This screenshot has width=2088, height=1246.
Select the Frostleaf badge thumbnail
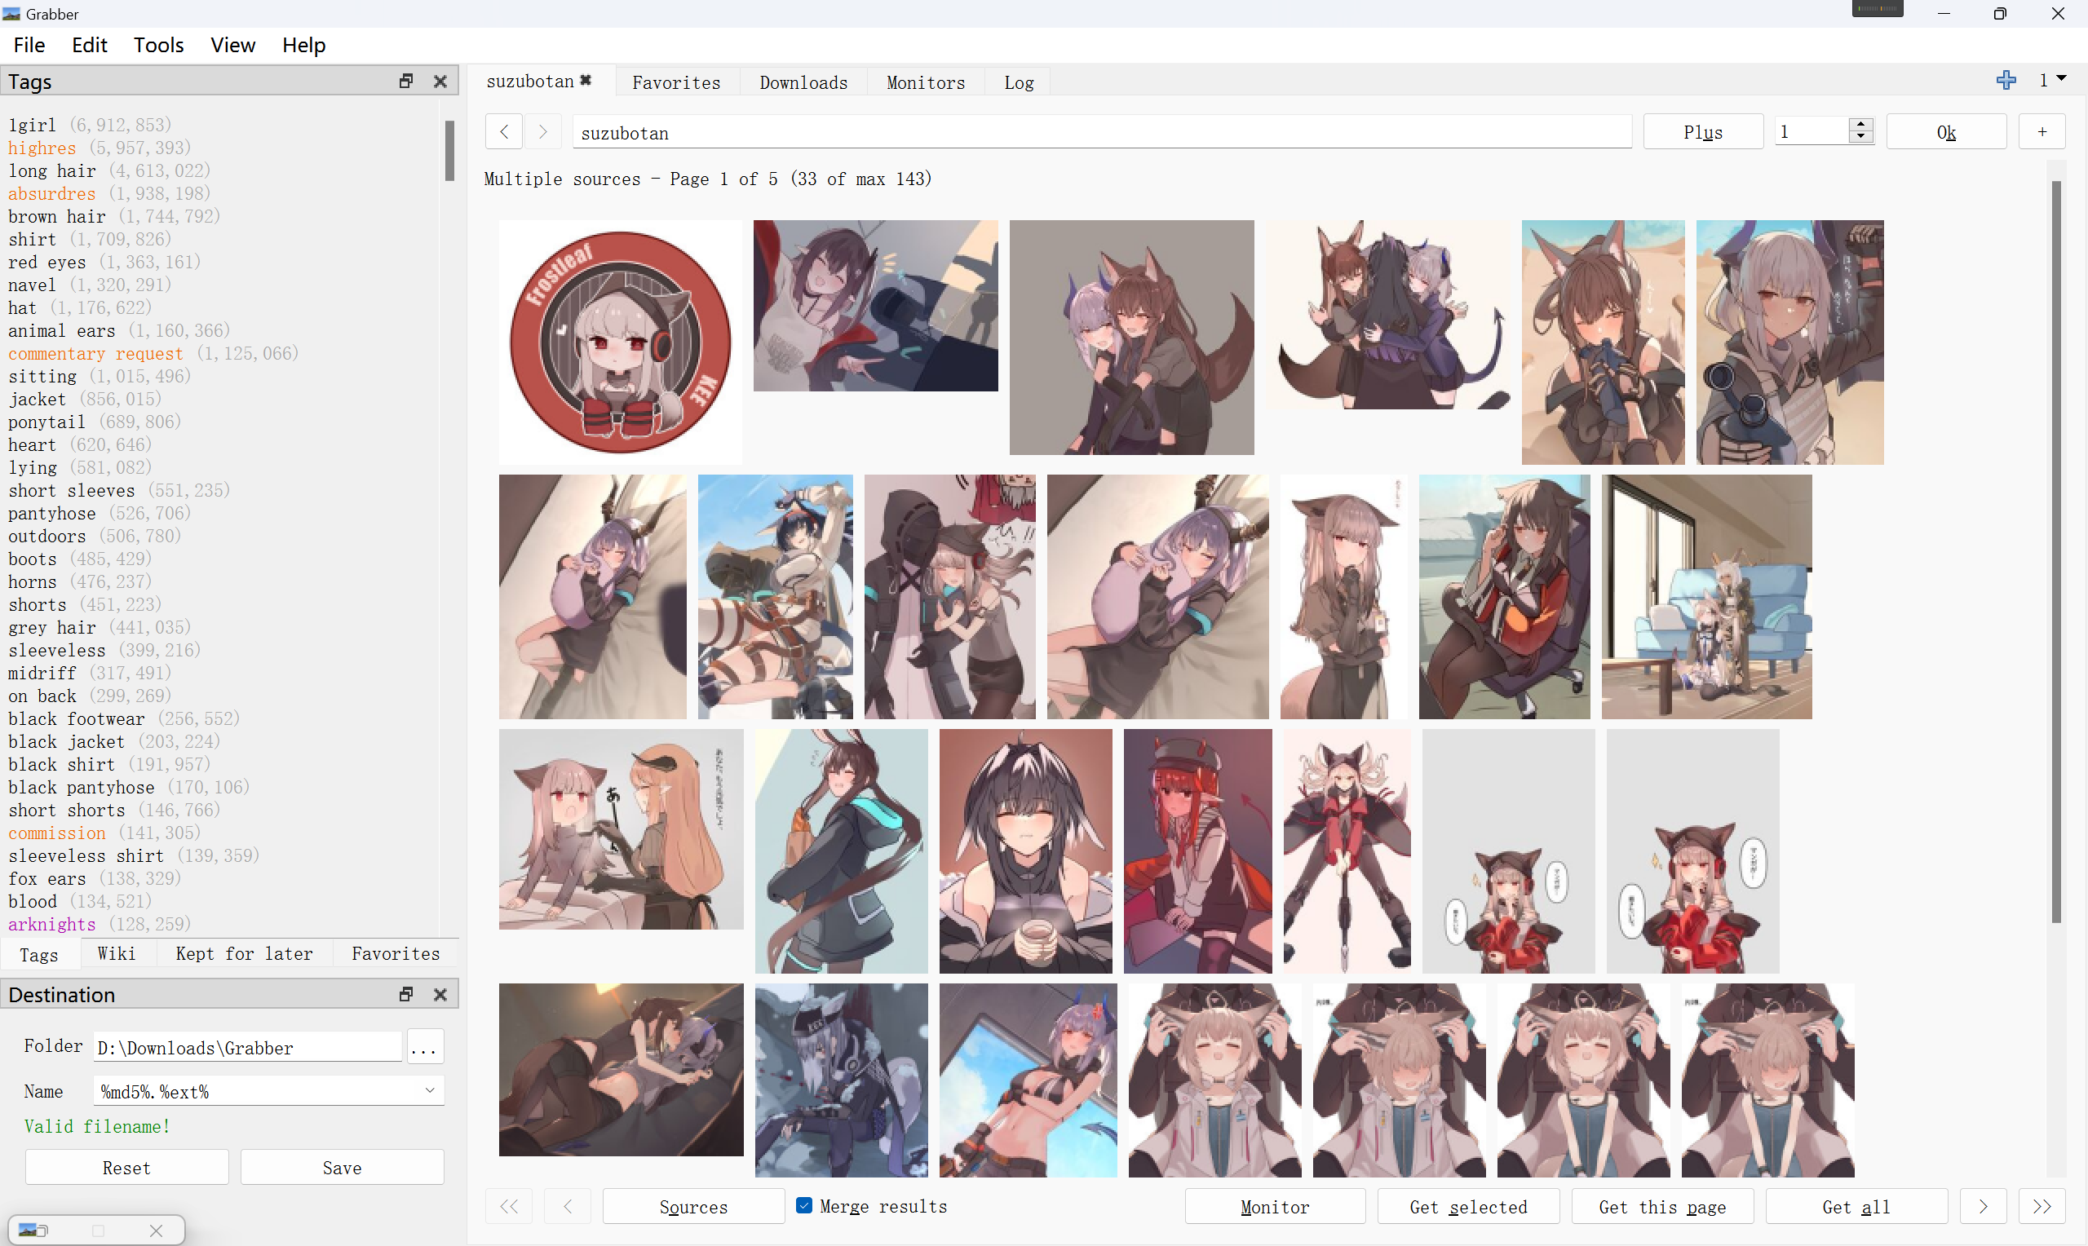coord(621,342)
